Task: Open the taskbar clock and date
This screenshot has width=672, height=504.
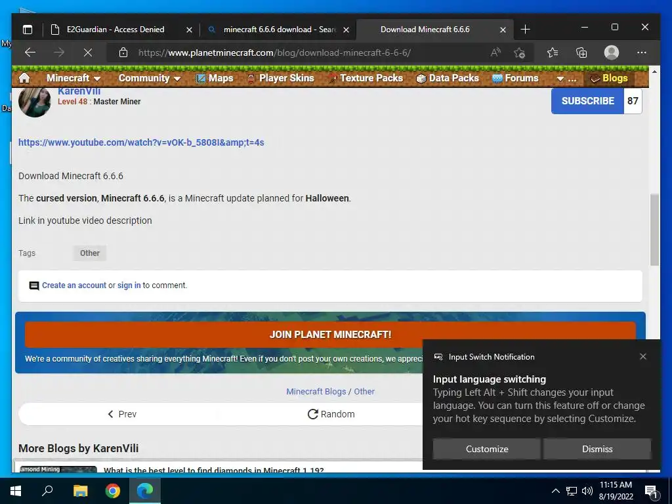Action: (x=616, y=491)
